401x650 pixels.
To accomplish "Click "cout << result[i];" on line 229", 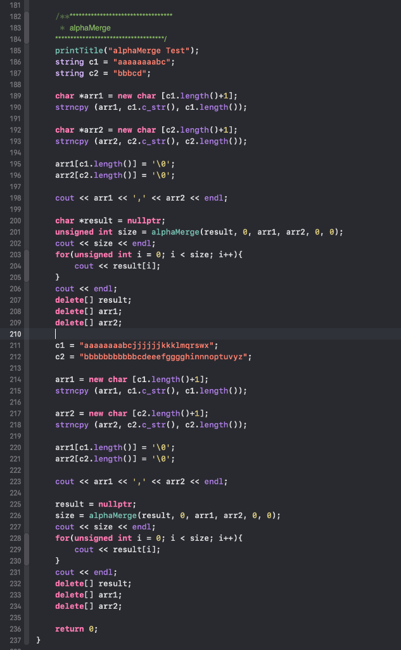I will (x=118, y=550).
